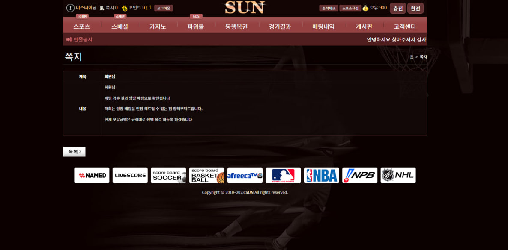Click the money bag icon beside 보유
Screen dimensions: 508x250
(x=365, y=8)
